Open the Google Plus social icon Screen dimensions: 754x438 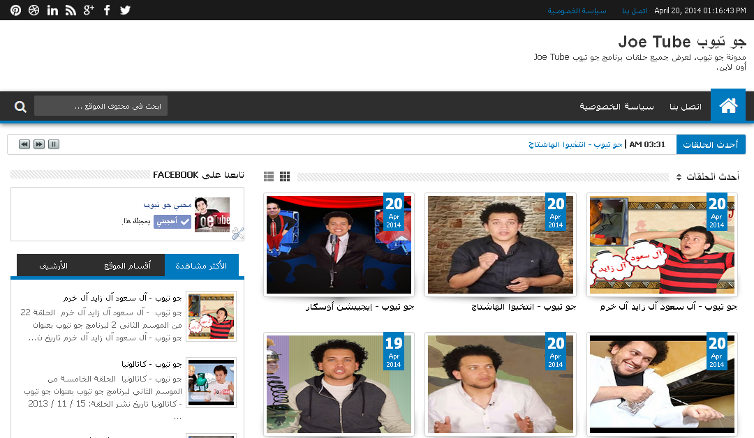coord(89,10)
